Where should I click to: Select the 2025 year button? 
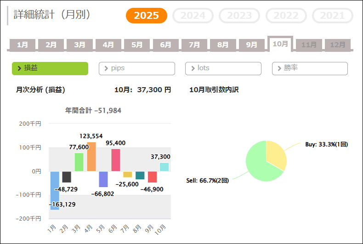click(x=147, y=16)
